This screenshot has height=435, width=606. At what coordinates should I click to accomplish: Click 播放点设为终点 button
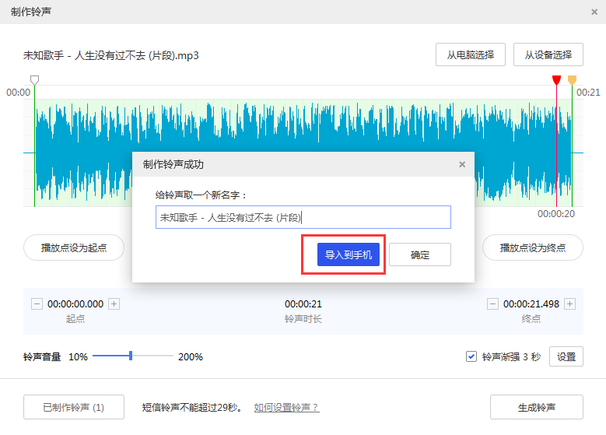pos(533,247)
